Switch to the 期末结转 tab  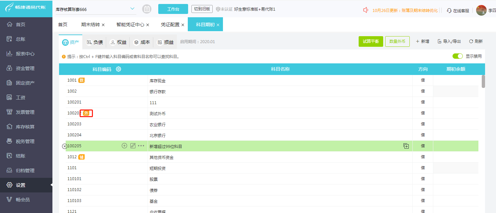pyautogui.click(x=90, y=25)
